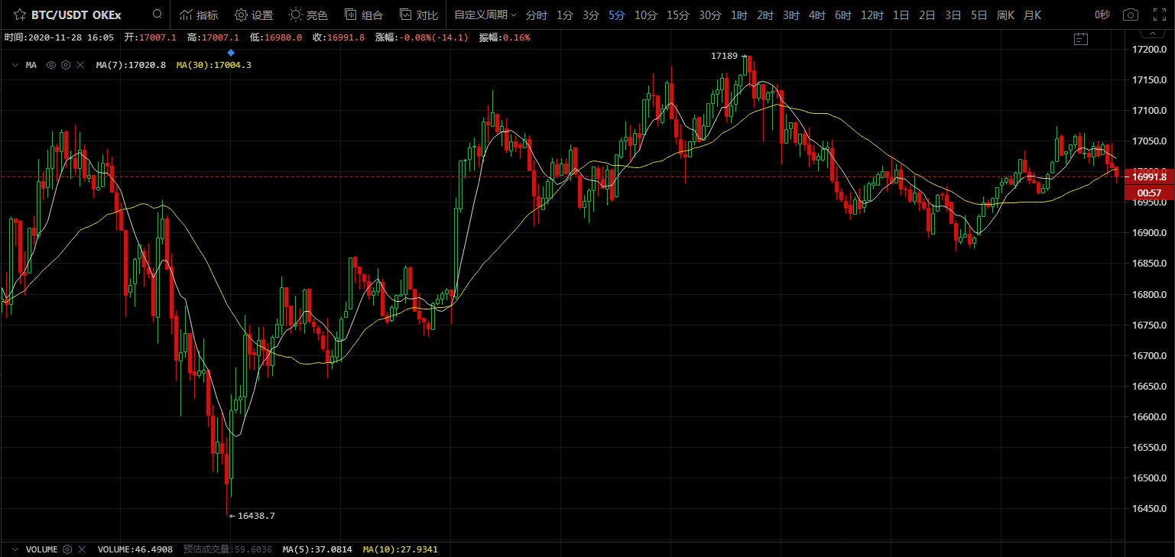Select the 15分 interval

tap(677, 15)
